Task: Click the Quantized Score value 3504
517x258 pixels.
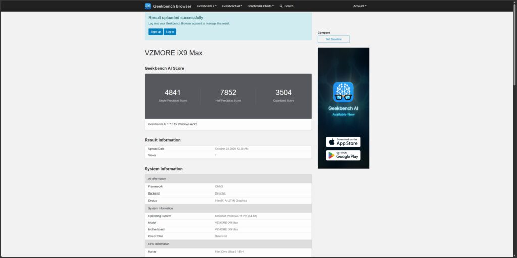Action: point(284,93)
